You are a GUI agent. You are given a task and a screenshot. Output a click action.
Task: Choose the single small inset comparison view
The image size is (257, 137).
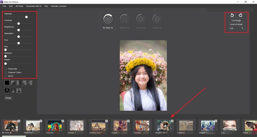coord(24,83)
